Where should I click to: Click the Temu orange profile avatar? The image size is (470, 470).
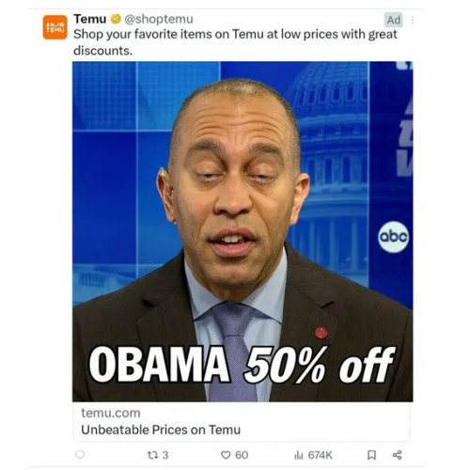tap(55, 27)
